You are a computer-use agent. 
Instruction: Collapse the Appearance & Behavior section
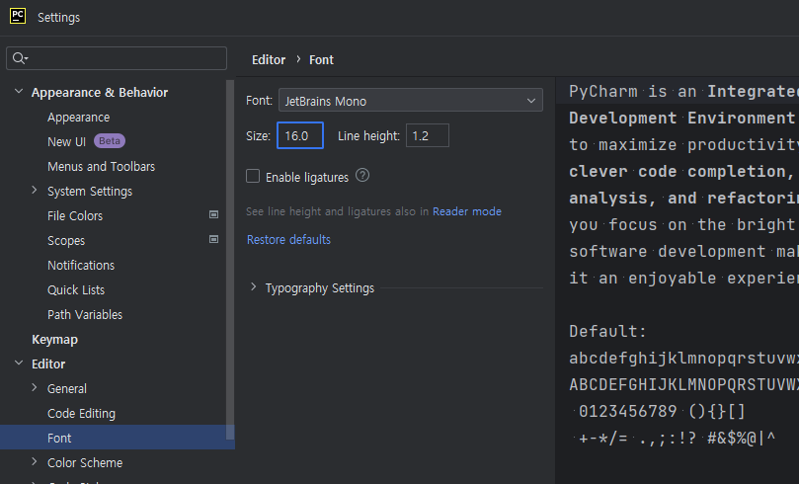click(x=19, y=93)
